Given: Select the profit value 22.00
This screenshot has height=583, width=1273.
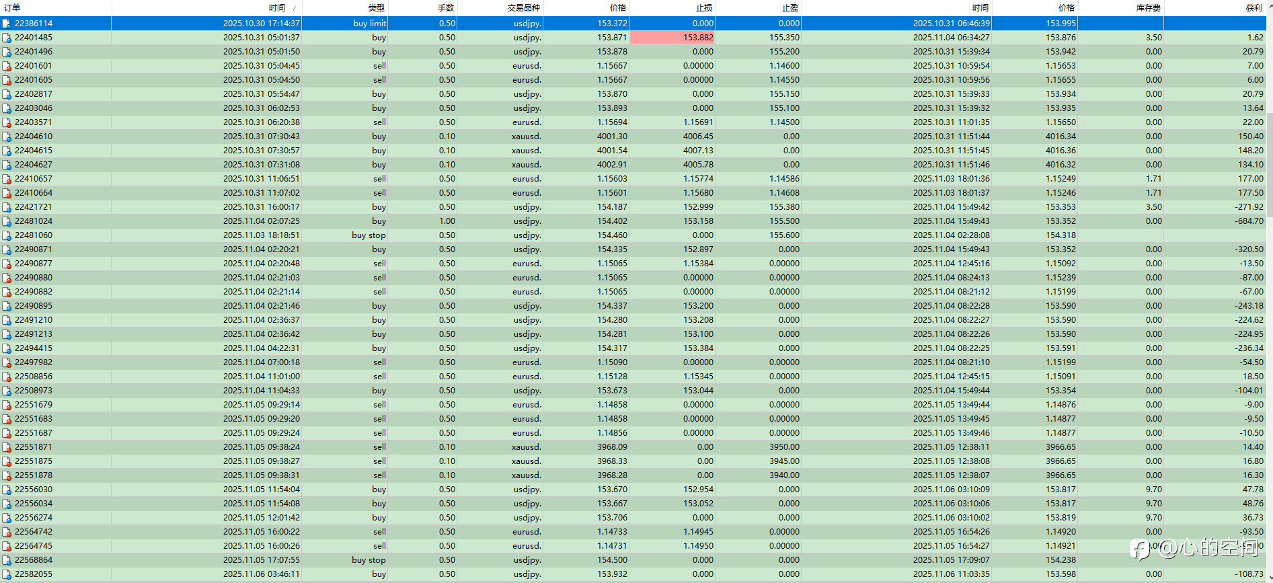Looking at the screenshot, I should [1253, 122].
